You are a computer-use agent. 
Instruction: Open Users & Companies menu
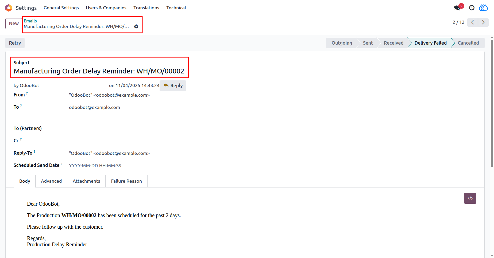(106, 8)
